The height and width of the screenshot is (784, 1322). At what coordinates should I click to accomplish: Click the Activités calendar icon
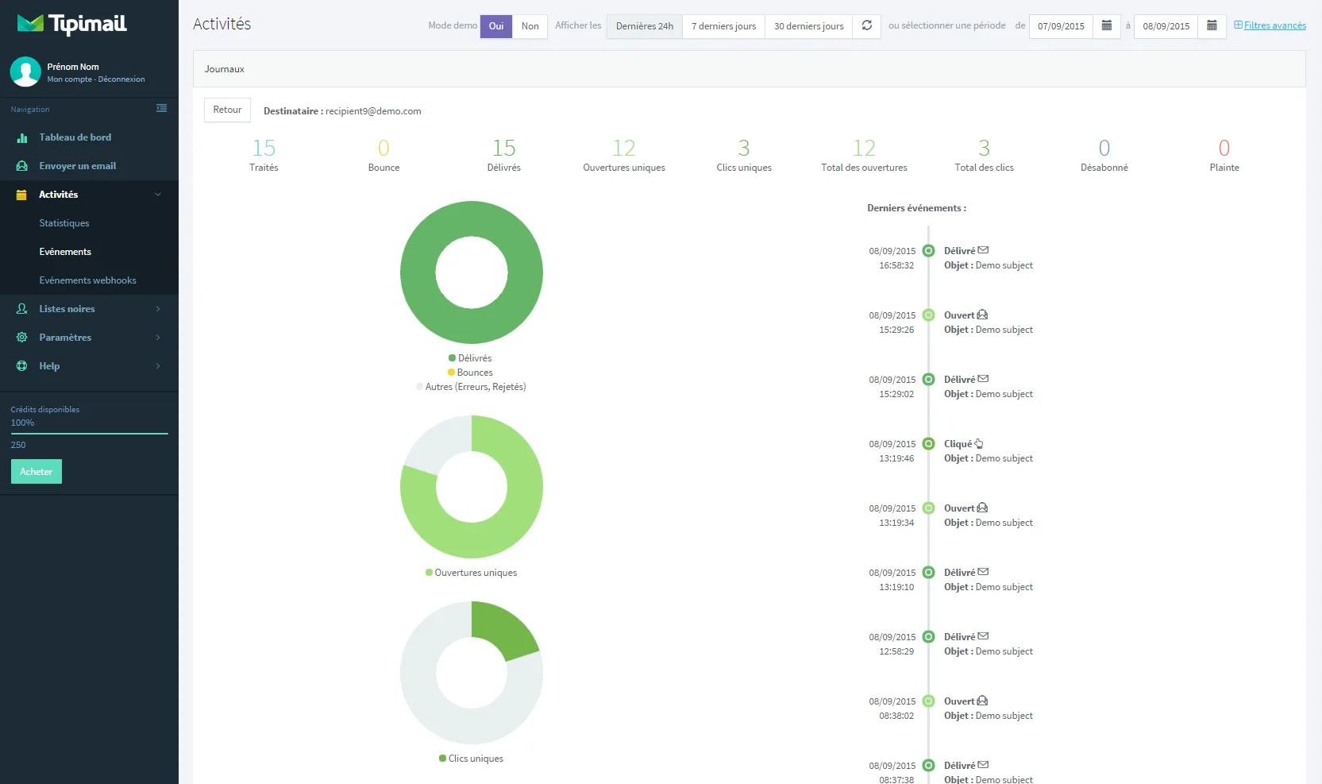pos(22,195)
